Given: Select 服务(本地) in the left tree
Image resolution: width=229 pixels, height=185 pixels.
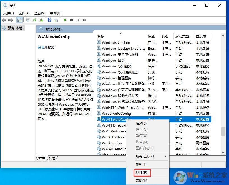Looking at the screenshot, I should tap(13, 28).
